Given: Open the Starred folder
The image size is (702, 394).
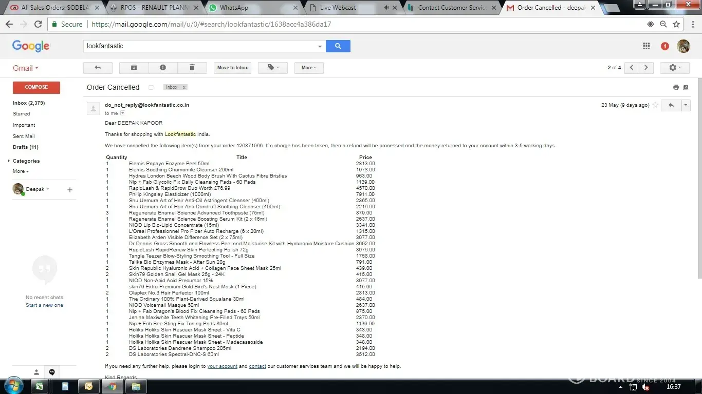Looking at the screenshot, I should pos(22,114).
